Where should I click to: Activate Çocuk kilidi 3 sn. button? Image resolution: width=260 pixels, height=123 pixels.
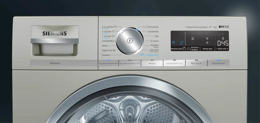174,63
